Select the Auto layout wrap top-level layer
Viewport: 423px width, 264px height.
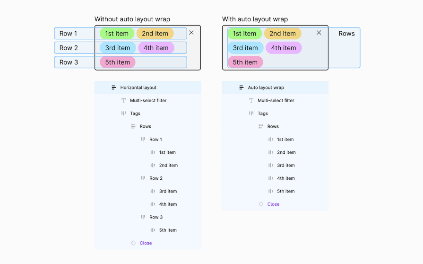[x=266, y=88]
